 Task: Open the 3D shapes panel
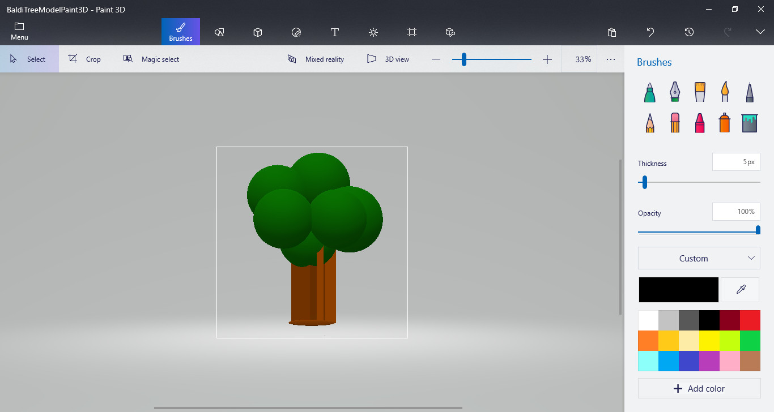pos(258,32)
